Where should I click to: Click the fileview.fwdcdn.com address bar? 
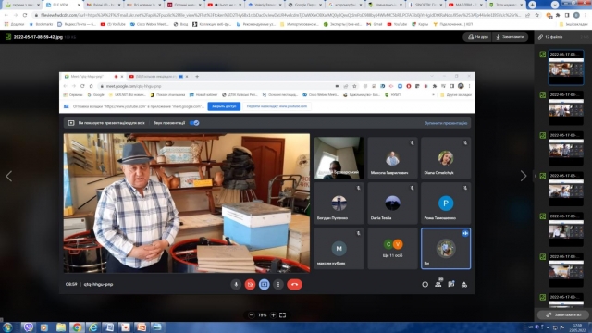(x=277, y=15)
